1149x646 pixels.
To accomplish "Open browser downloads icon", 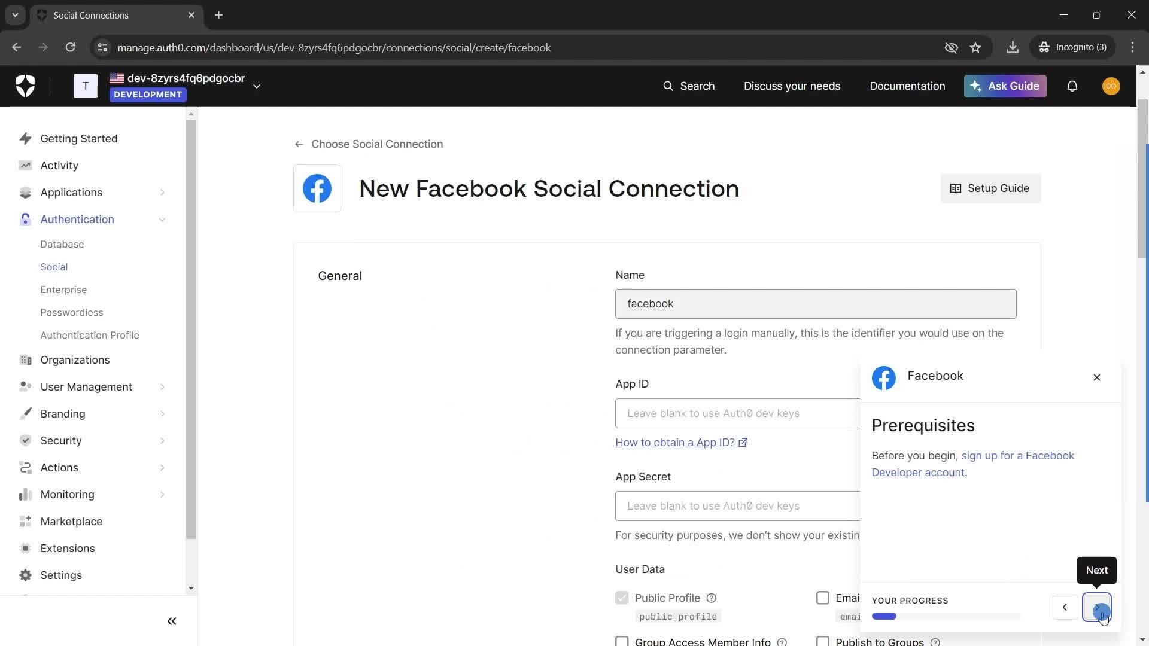I will (1013, 47).
